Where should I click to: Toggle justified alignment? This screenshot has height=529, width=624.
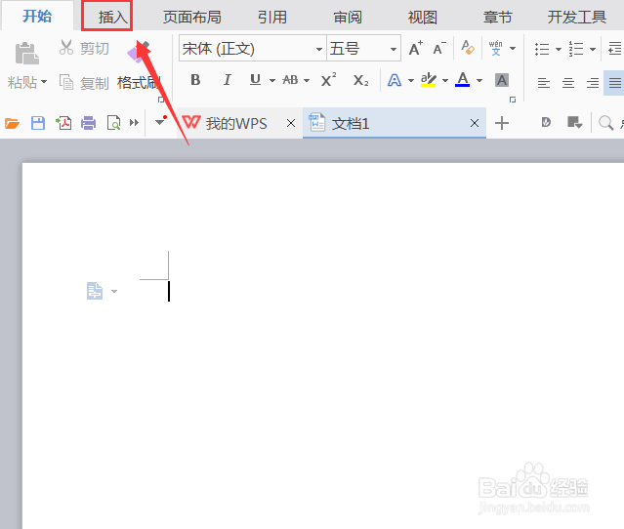point(615,83)
